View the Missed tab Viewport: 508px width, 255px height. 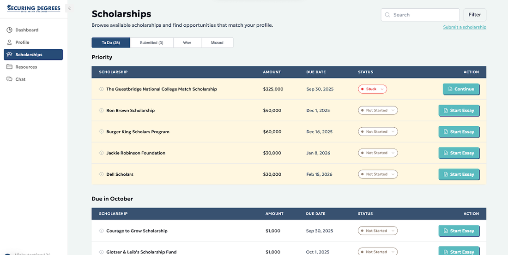tap(217, 43)
